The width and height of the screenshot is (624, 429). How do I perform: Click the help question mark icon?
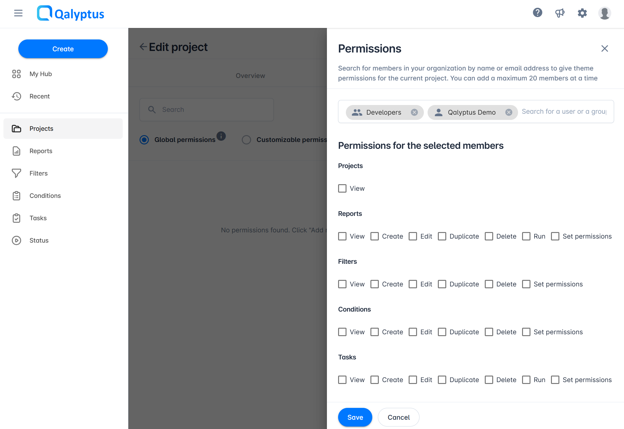click(x=537, y=13)
